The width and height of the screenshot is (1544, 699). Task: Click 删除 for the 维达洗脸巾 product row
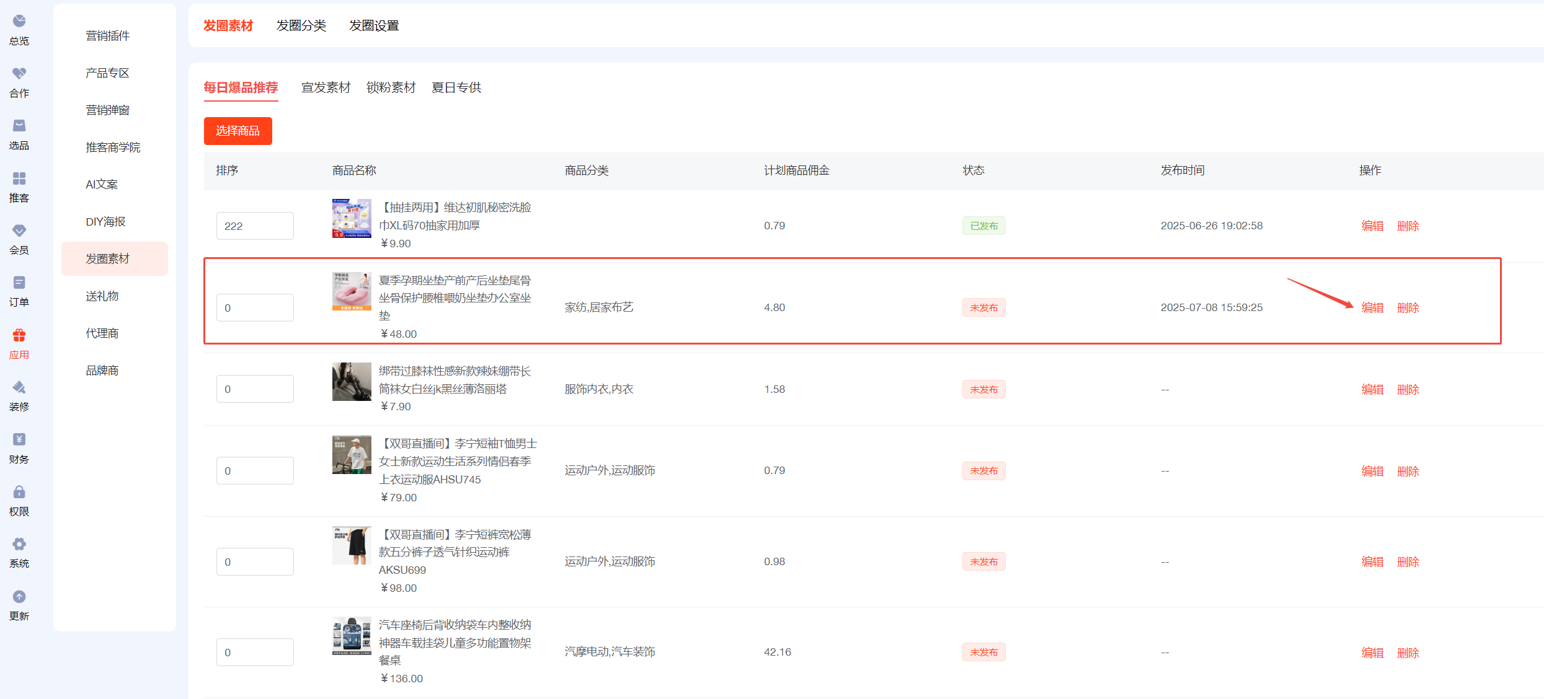(1408, 226)
